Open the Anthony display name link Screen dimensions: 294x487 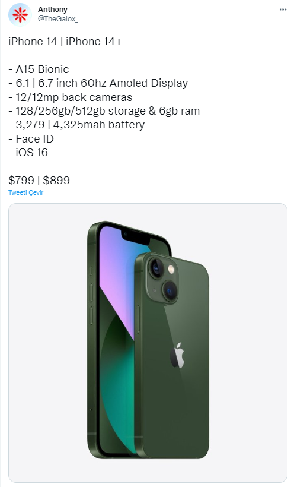pyautogui.click(x=53, y=10)
